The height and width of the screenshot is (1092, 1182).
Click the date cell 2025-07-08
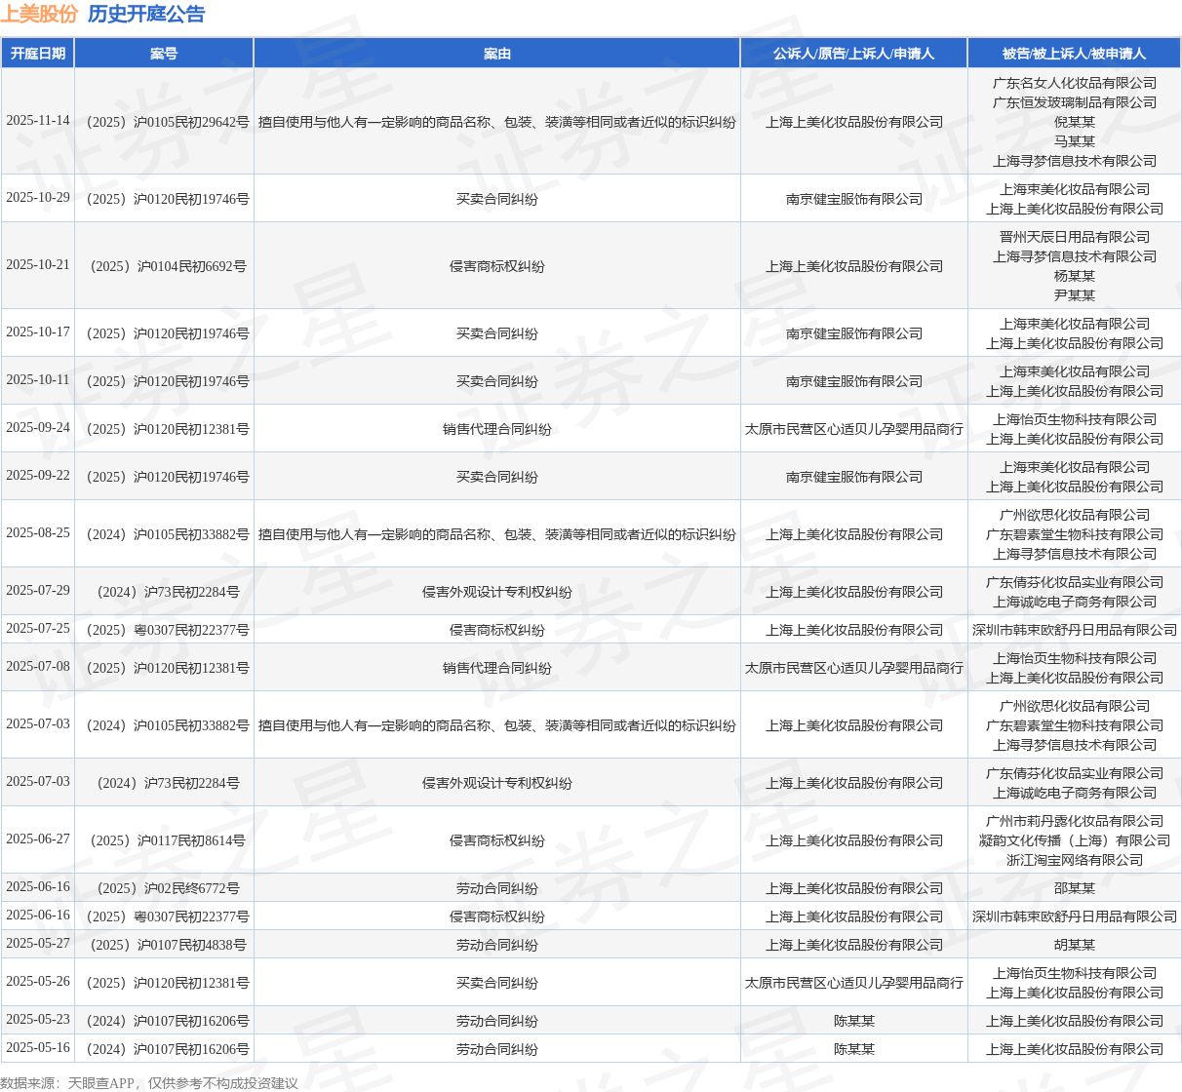[38, 667]
